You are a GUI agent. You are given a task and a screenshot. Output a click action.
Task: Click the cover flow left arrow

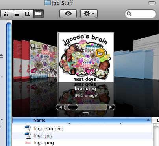point(60,107)
